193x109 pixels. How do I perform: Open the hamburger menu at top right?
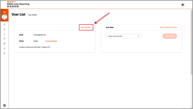pos(182,5)
